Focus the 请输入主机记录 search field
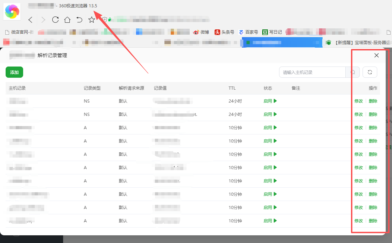This screenshot has height=243, width=392. coord(312,72)
